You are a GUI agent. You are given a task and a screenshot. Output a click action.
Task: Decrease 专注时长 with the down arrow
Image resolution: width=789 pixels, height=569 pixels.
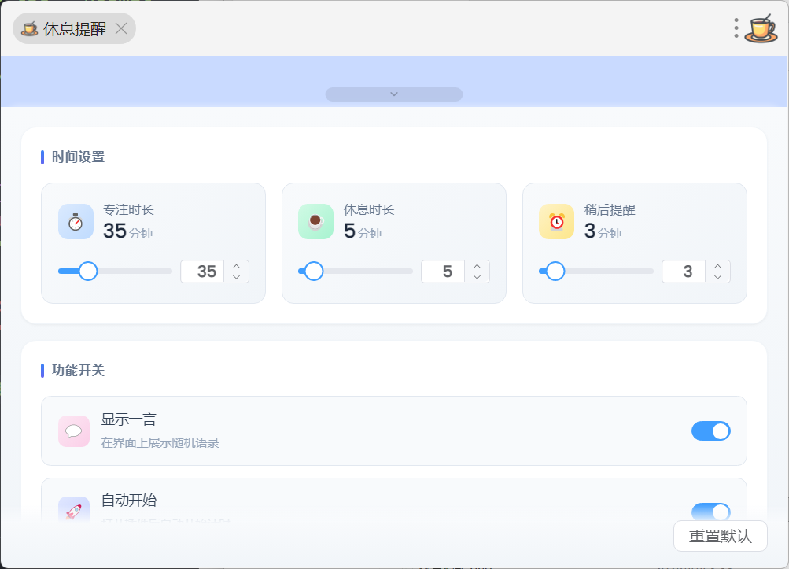pos(237,277)
